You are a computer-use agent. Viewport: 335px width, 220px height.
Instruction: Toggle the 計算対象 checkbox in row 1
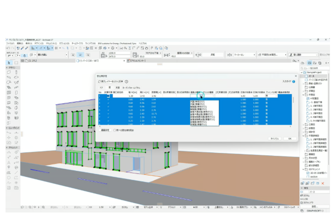tap(108, 95)
